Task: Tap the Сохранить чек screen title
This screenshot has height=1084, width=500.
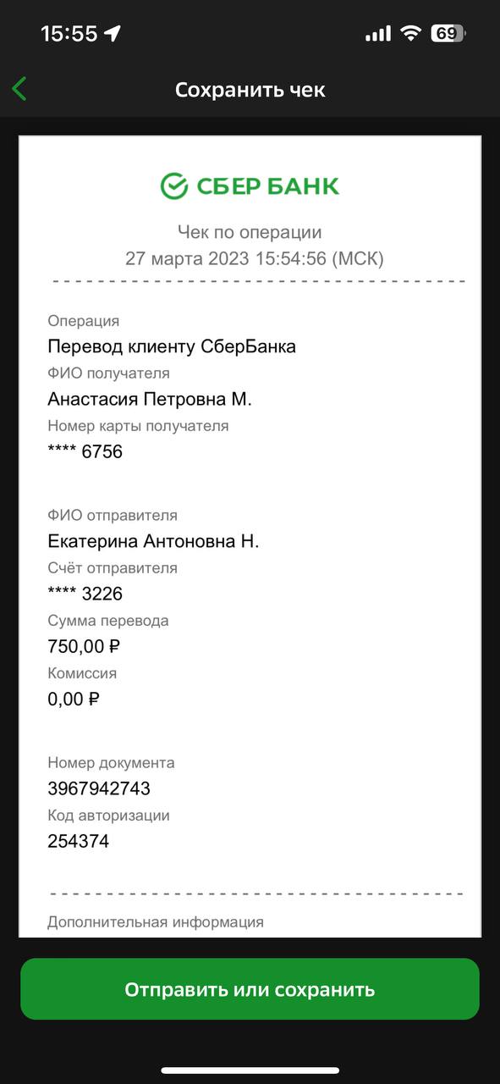Action: pyautogui.click(x=250, y=90)
